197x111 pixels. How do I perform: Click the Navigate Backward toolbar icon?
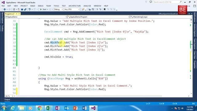click(x=5, y=10)
